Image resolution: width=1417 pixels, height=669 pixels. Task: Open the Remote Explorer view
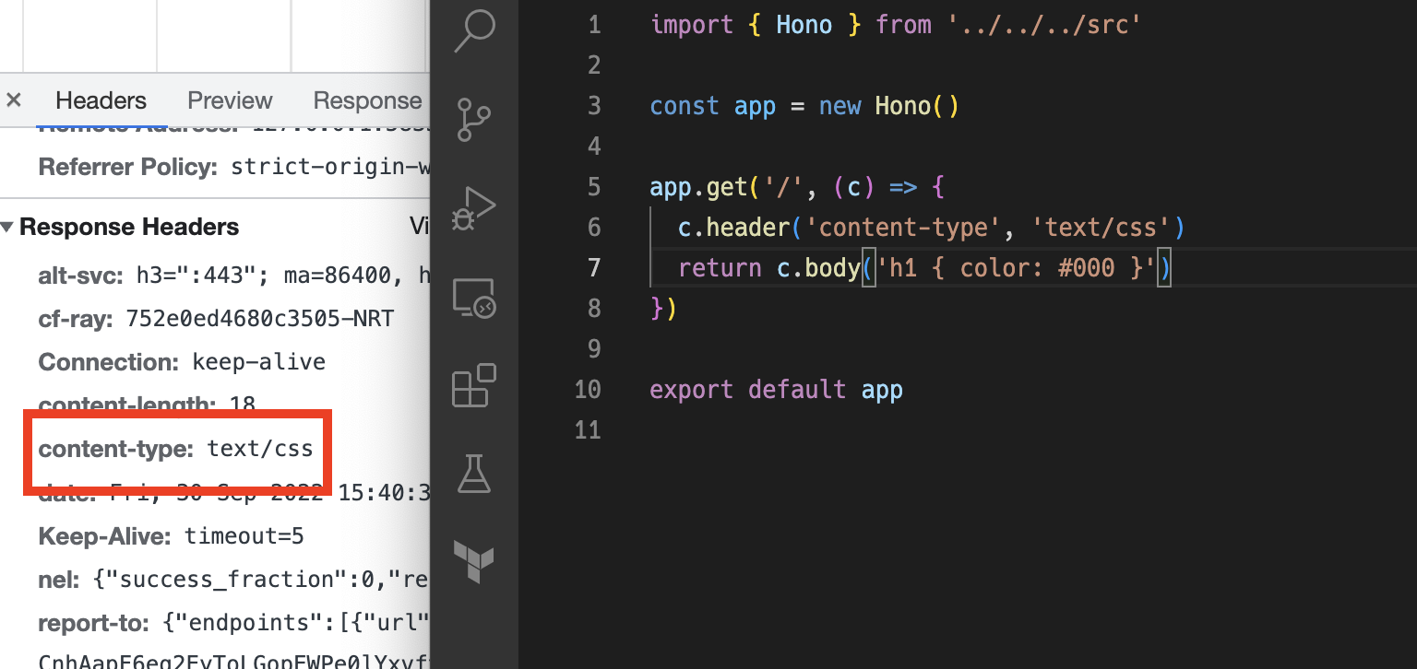pos(474,299)
